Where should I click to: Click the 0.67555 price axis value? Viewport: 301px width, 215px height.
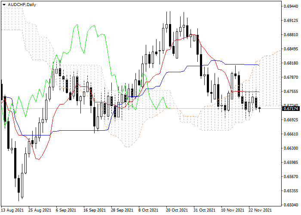point(291,91)
